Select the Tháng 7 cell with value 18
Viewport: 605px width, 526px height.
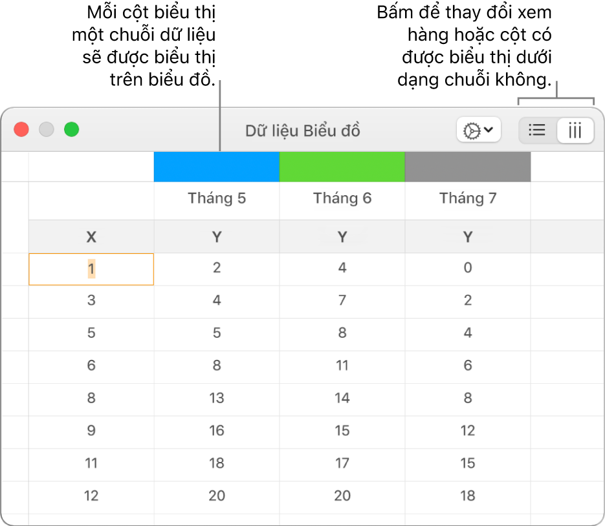(468, 496)
